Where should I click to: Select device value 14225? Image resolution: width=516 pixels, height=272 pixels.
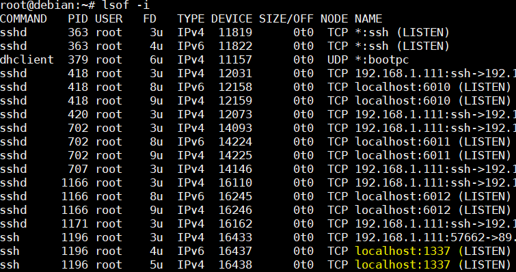(x=235, y=155)
